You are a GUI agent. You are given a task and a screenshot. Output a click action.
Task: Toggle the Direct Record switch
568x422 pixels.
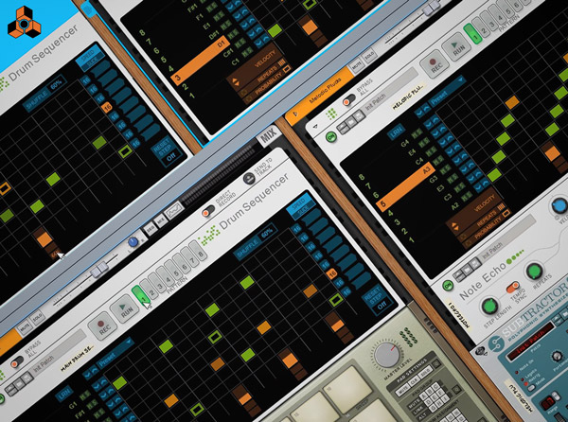(208, 211)
